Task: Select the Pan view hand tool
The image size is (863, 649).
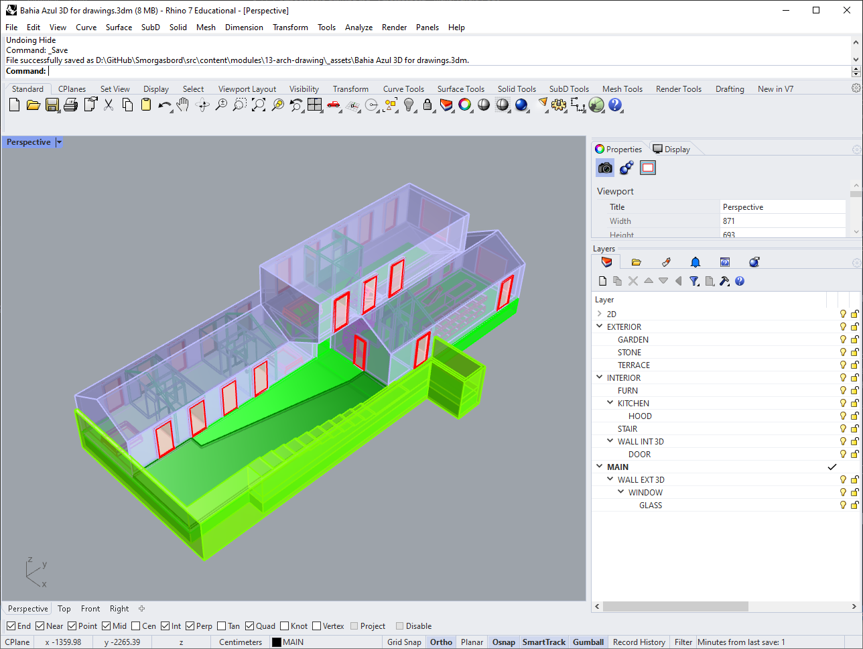Action: [183, 105]
